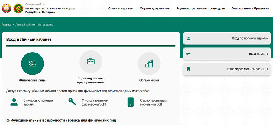This screenshot has height=125, width=273.
Task: Click the Министерство по налогам и сборам site title
Action: click(50, 10)
